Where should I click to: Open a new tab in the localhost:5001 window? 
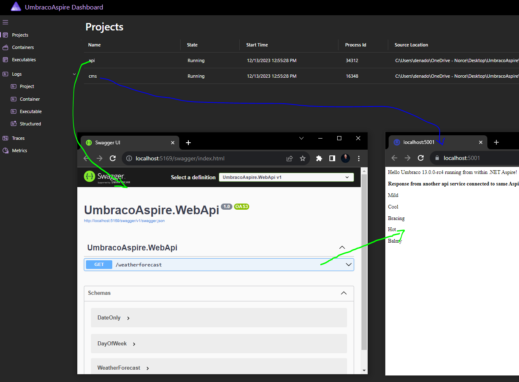coord(496,142)
